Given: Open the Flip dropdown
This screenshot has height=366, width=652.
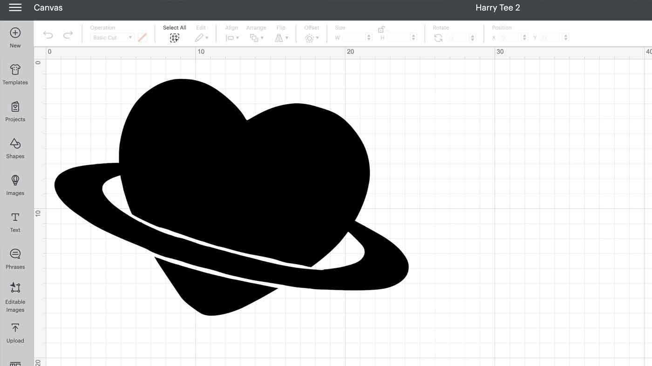Looking at the screenshot, I should pyautogui.click(x=281, y=38).
